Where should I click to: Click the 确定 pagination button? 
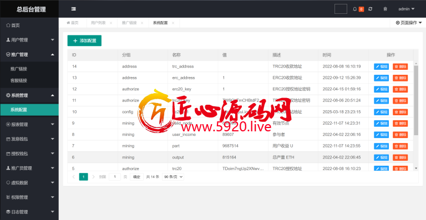tap(136, 177)
